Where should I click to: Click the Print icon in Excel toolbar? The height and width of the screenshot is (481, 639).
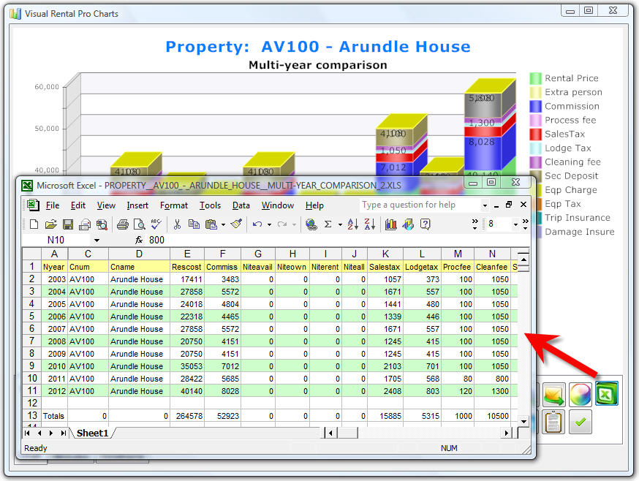tap(122, 224)
